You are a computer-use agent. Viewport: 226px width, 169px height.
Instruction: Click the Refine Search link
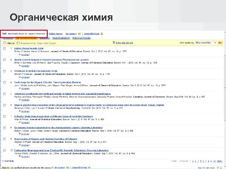56,33
